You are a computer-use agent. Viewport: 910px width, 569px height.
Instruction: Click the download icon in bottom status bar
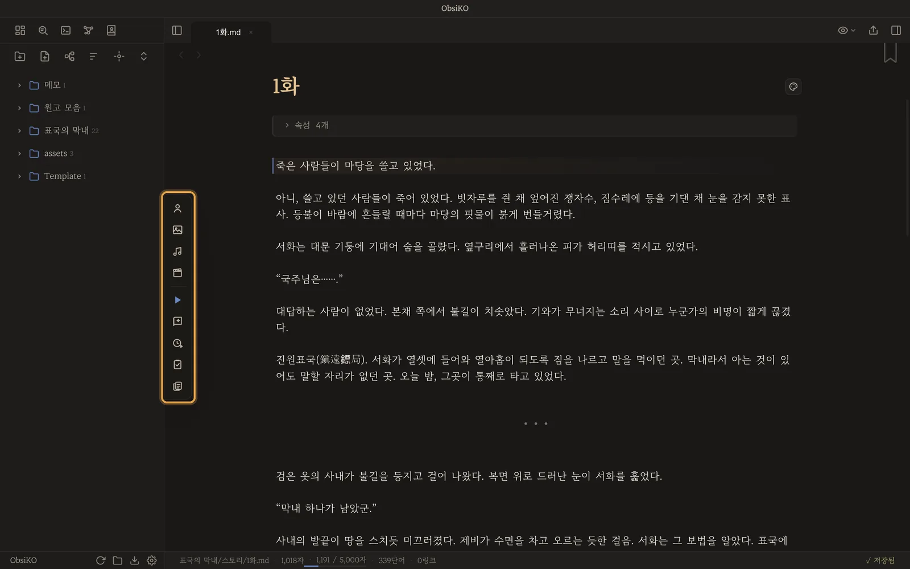tap(135, 560)
